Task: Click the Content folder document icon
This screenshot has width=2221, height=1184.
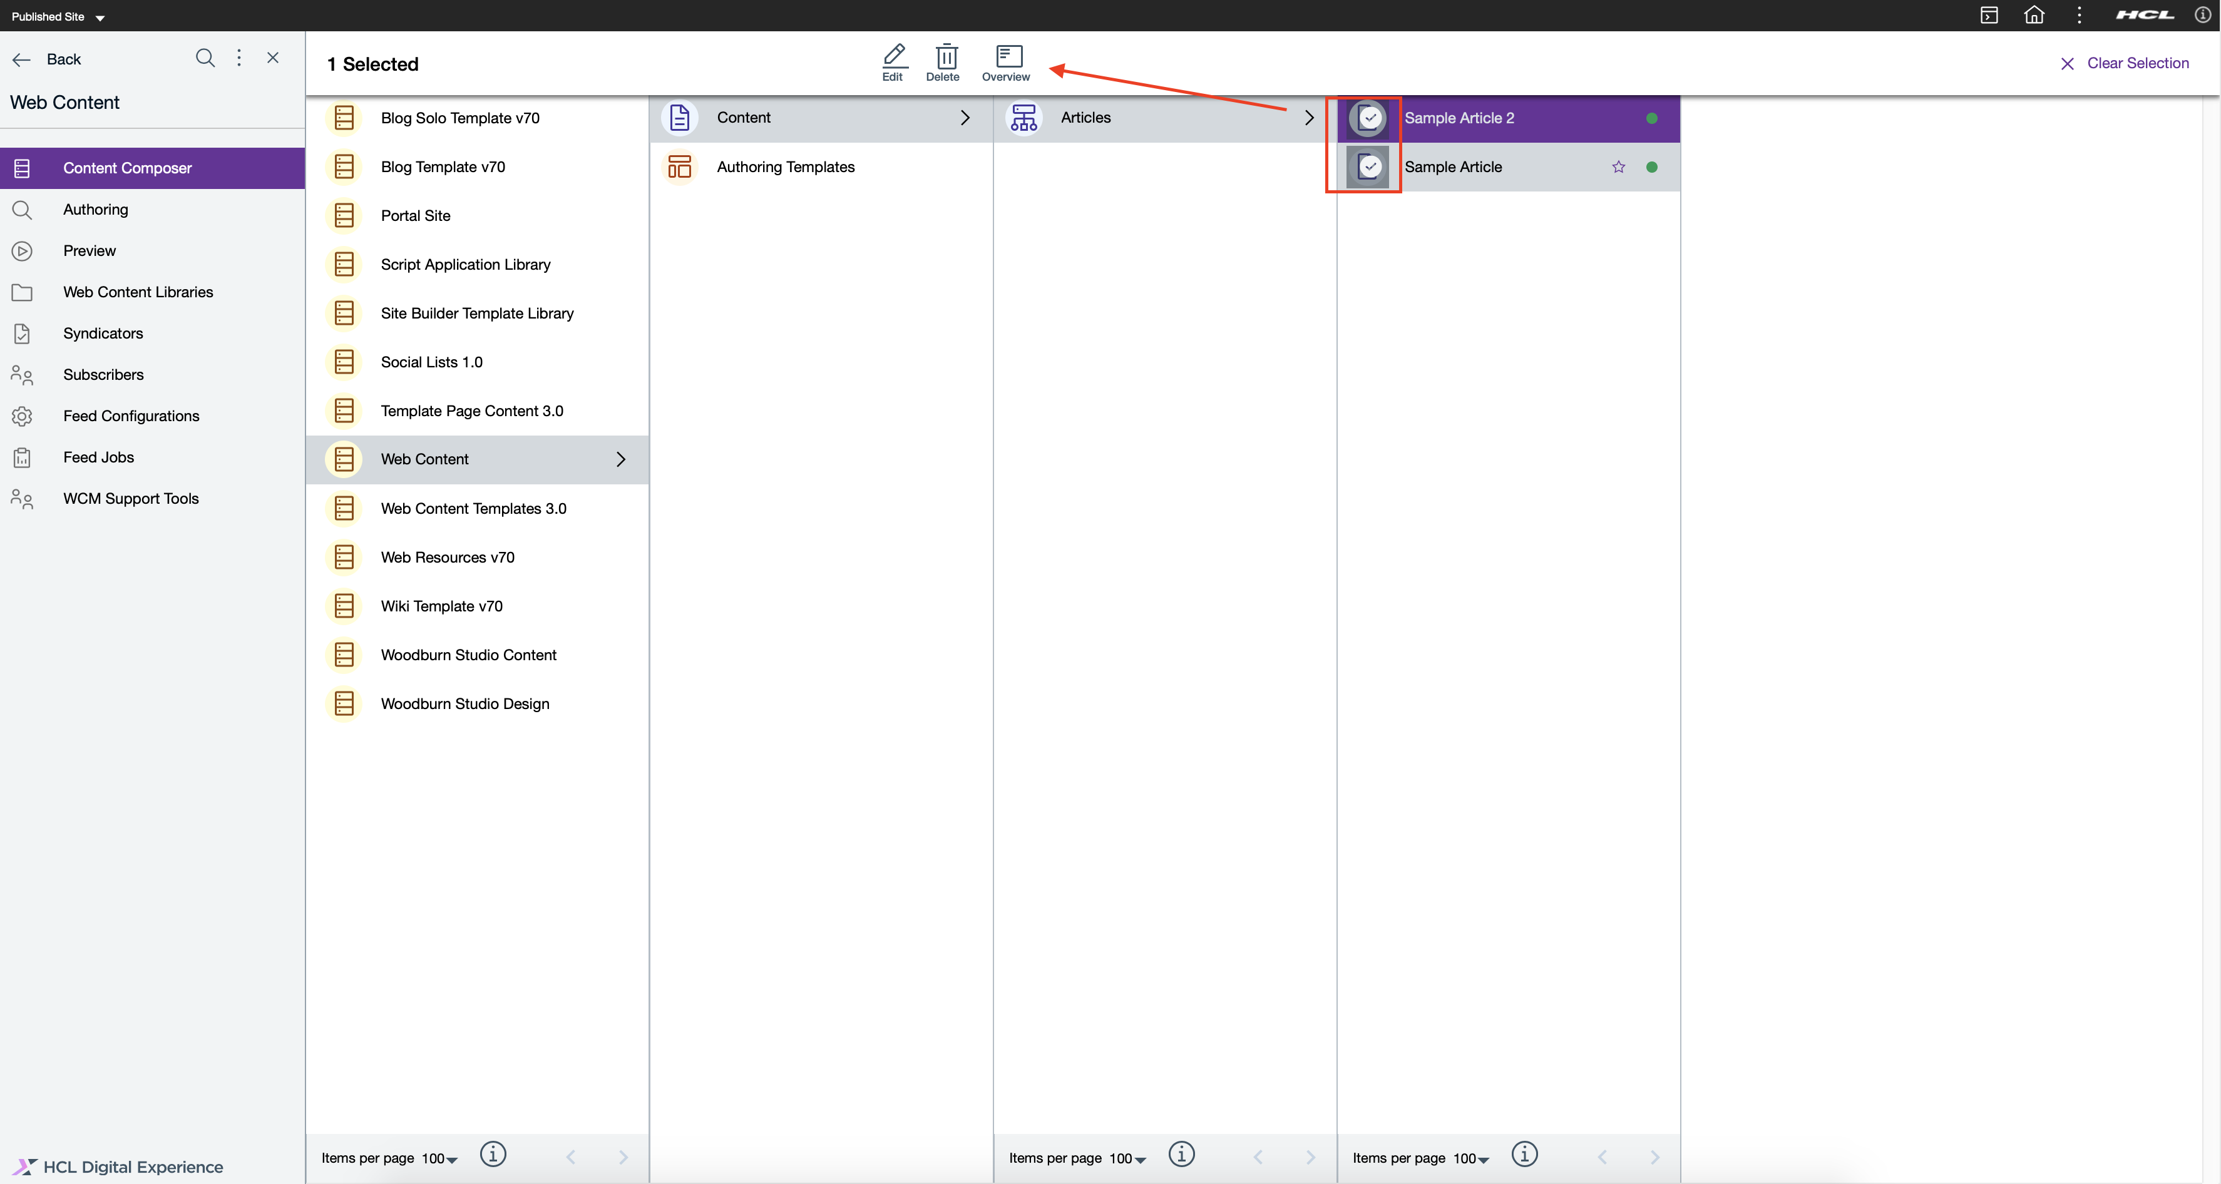Action: tap(680, 118)
